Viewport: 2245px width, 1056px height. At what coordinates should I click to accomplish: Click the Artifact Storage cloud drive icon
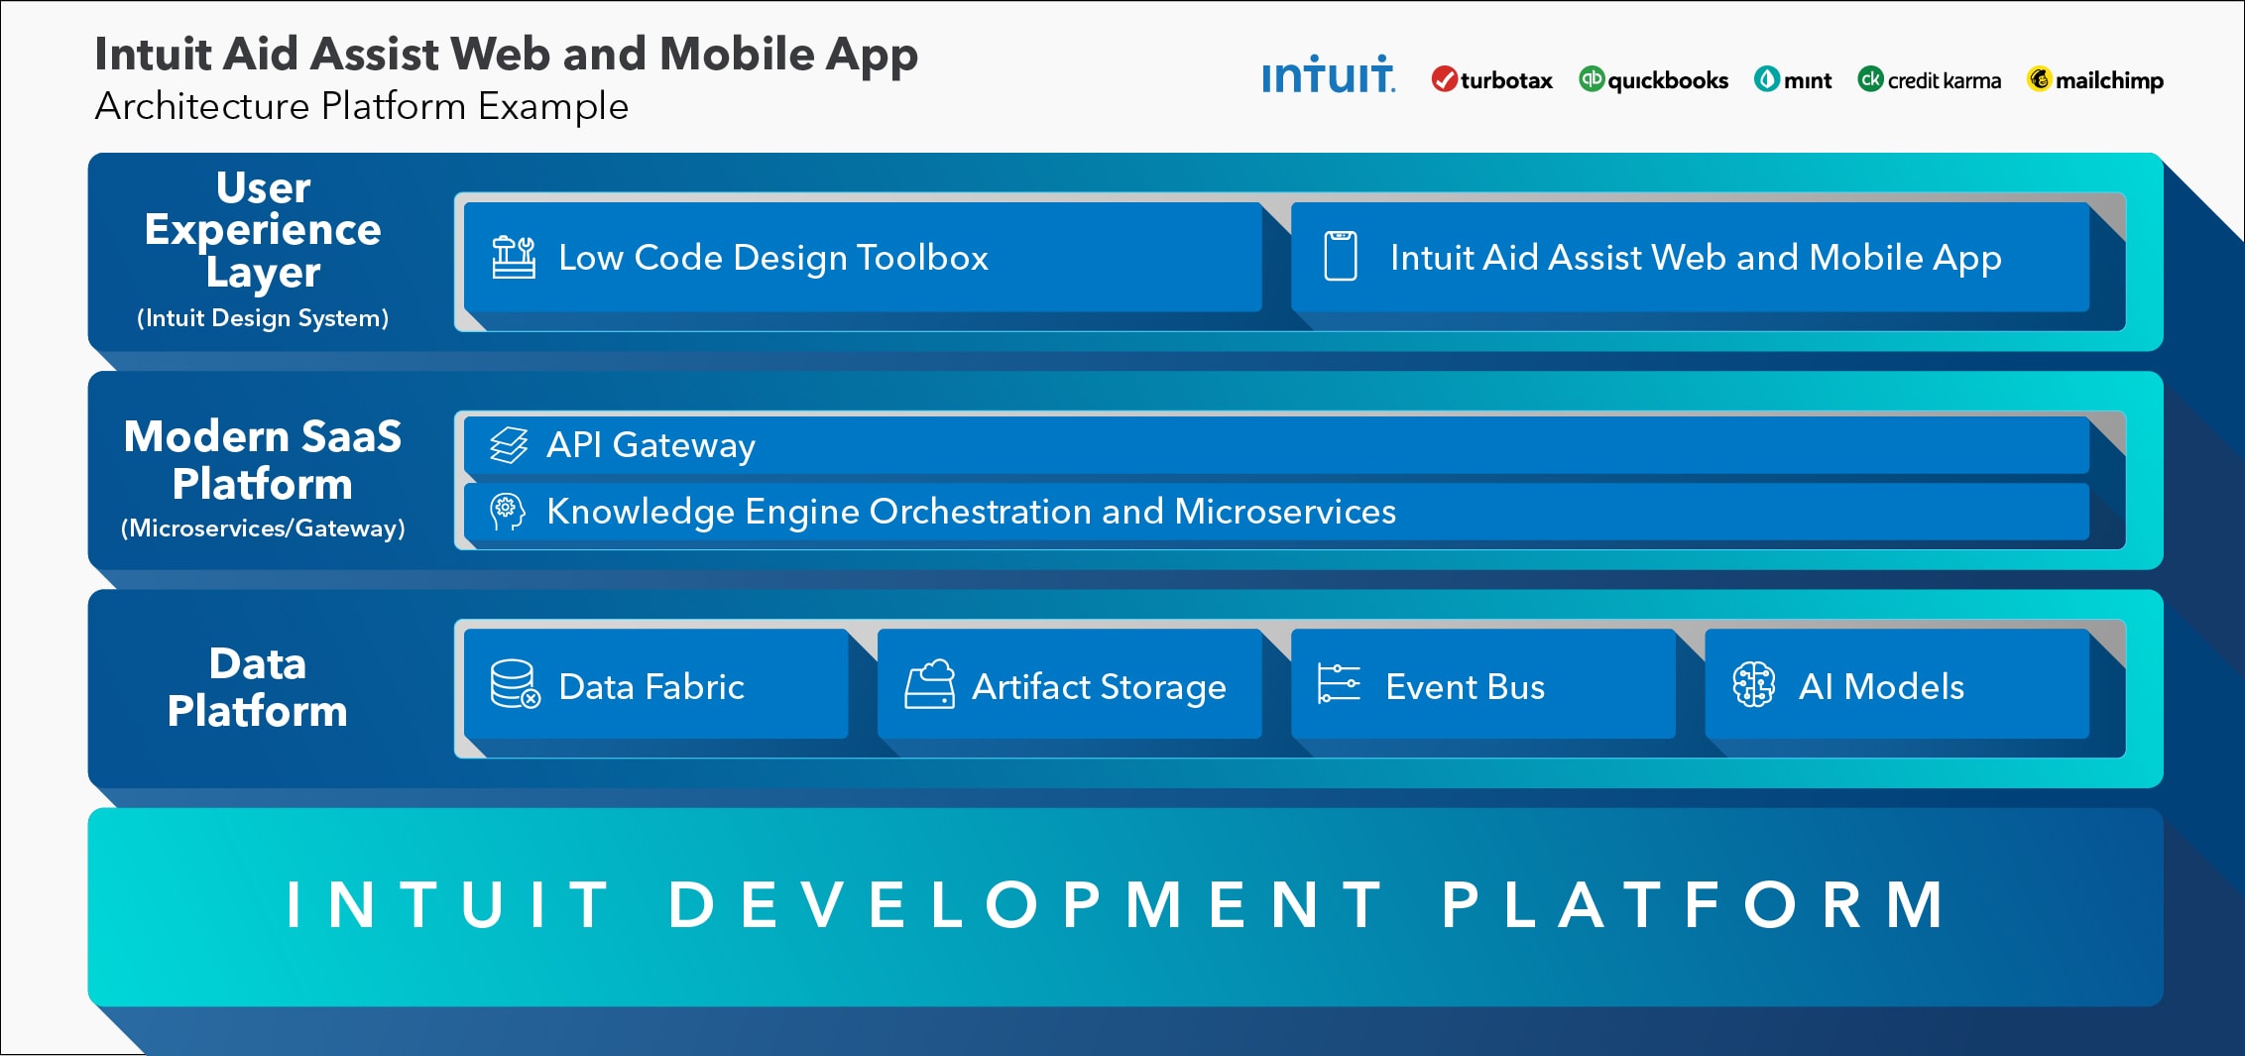pos(929,685)
